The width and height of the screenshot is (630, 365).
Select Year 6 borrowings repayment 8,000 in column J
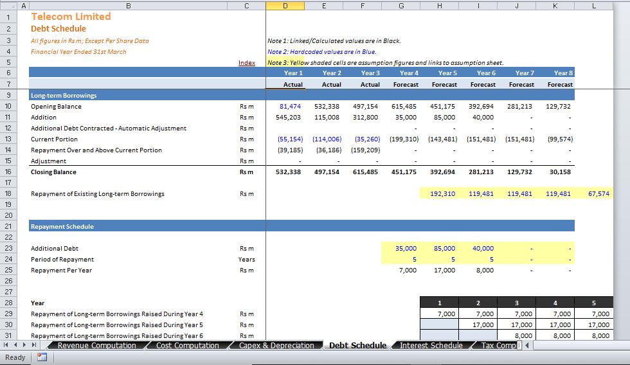517,335
